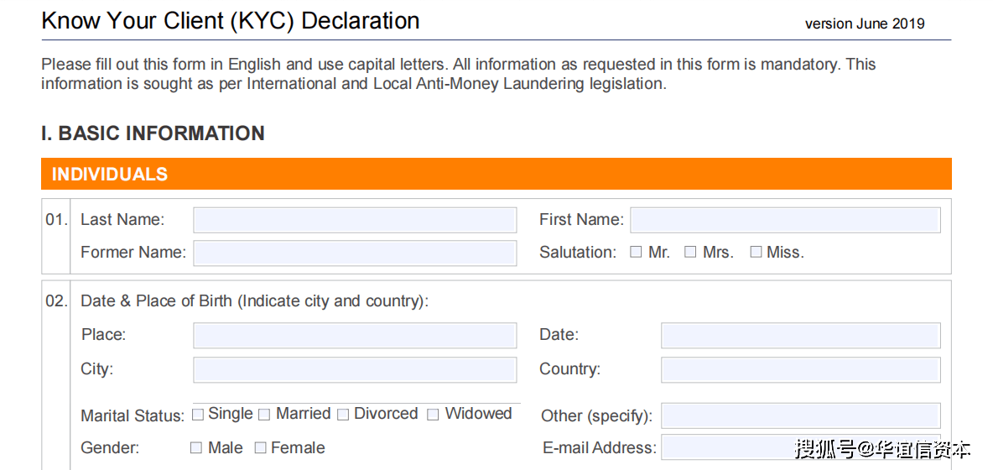Focus the City input field
Screen dimensions: 993x470
355,369
